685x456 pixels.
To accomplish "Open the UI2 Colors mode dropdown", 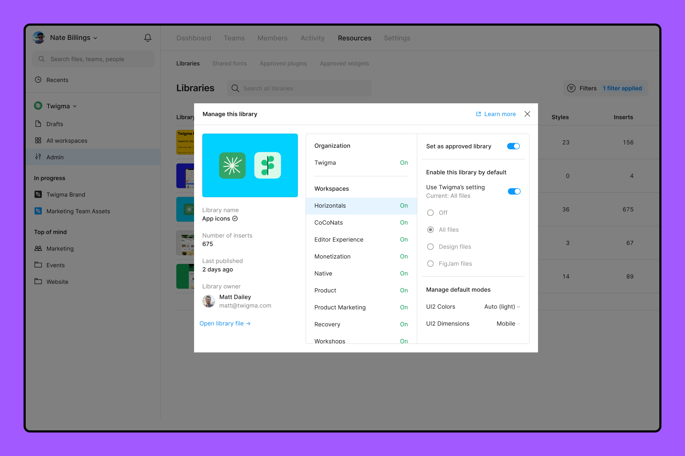I will 501,306.
